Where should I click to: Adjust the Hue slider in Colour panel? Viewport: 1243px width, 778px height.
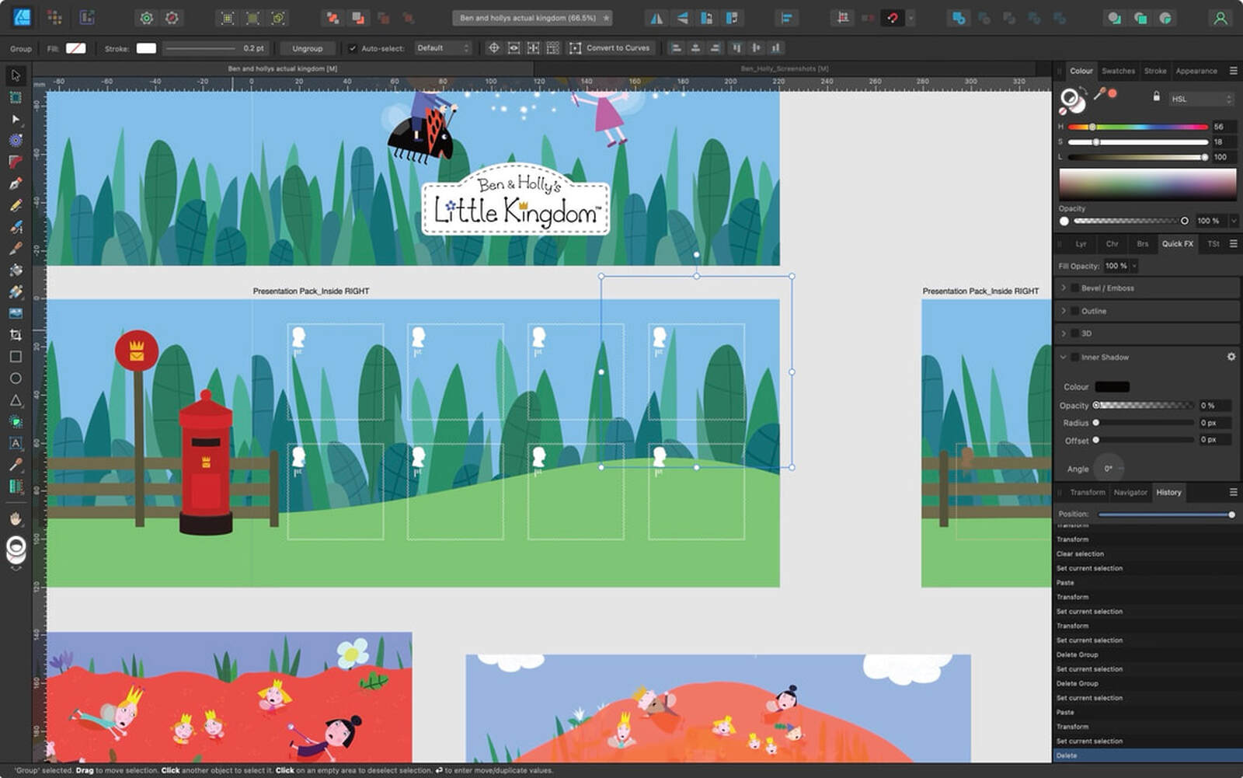pyautogui.click(x=1138, y=127)
